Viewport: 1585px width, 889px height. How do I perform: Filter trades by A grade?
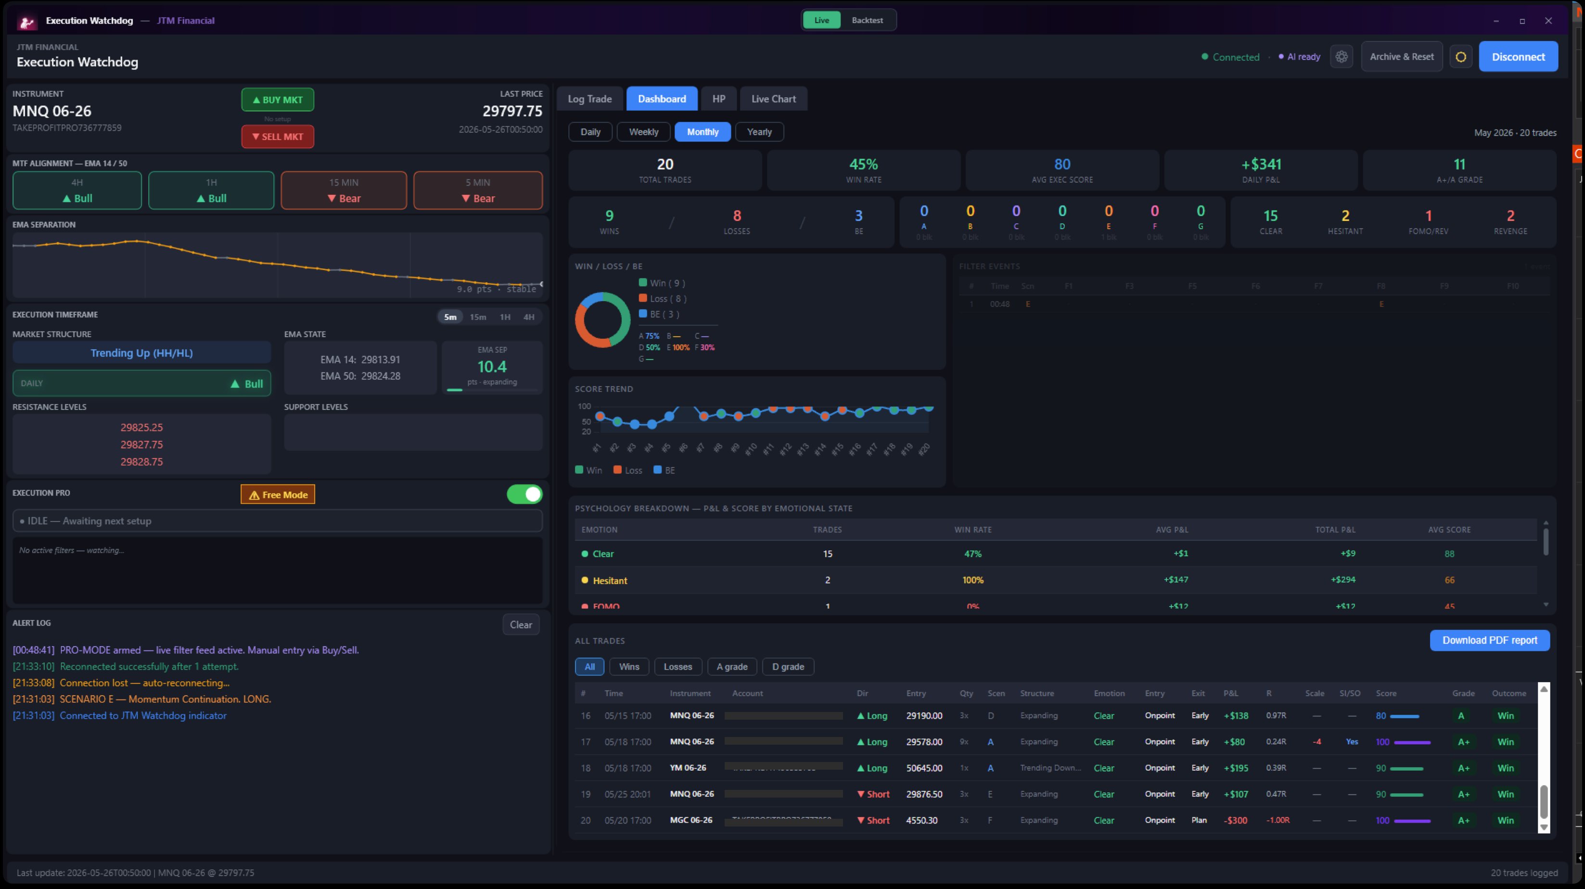point(731,667)
